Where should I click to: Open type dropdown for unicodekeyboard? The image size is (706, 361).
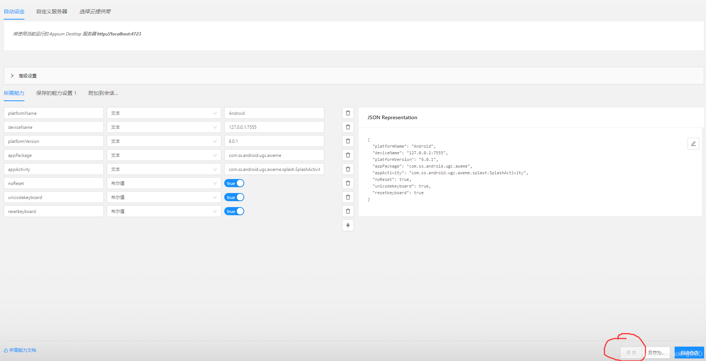click(164, 197)
